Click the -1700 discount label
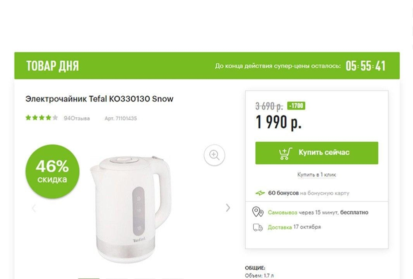 296,105
